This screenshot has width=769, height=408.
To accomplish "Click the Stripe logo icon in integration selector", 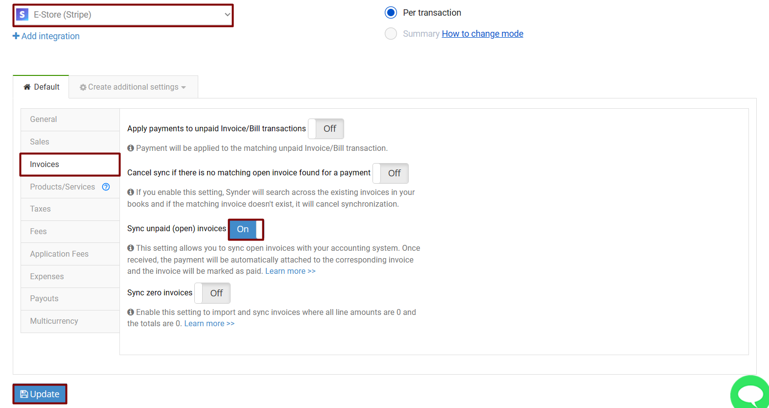I will point(22,15).
